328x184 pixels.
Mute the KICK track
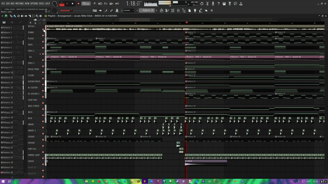click(x=43, y=121)
